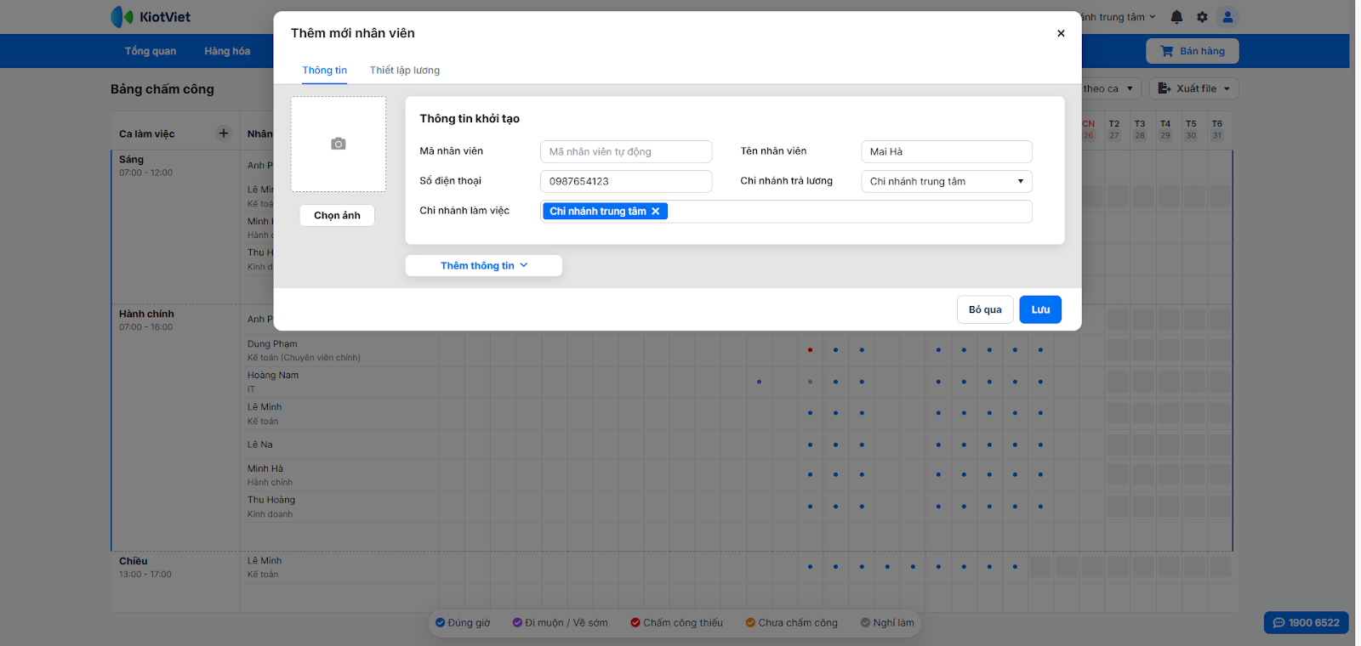Screen dimensions: 1361x646
Task: Open the Xuất file dropdown
Action: tap(1193, 88)
